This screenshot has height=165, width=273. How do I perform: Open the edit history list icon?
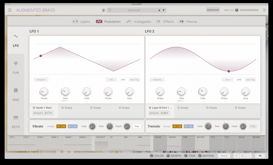point(243,156)
